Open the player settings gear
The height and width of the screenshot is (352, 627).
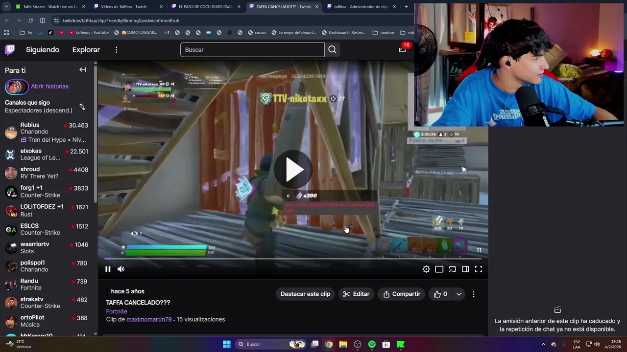click(426, 269)
